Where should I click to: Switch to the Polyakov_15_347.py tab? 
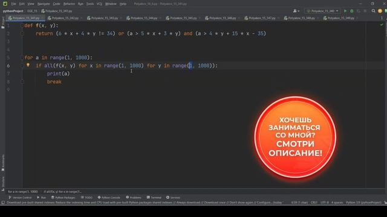pyautogui.click(x=262, y=18)
